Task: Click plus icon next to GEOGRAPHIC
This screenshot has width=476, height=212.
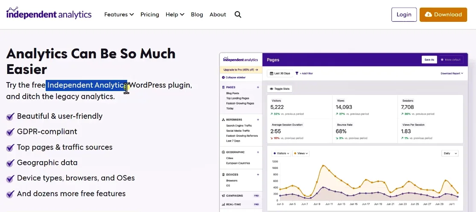Action: pyautogui.click(x=258, y=152)
